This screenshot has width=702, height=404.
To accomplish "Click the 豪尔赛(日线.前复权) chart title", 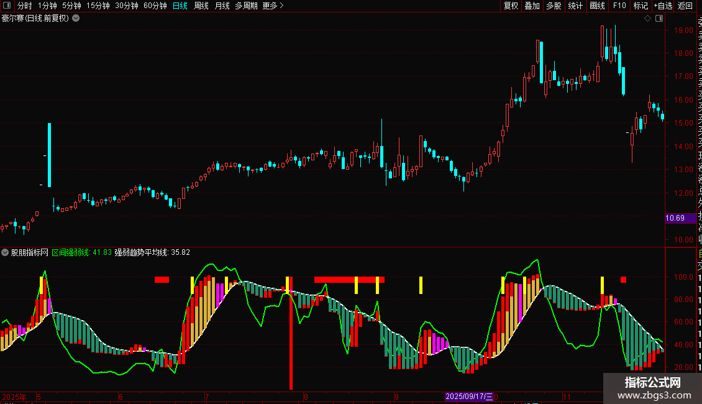I will click(x=35, y=19).
